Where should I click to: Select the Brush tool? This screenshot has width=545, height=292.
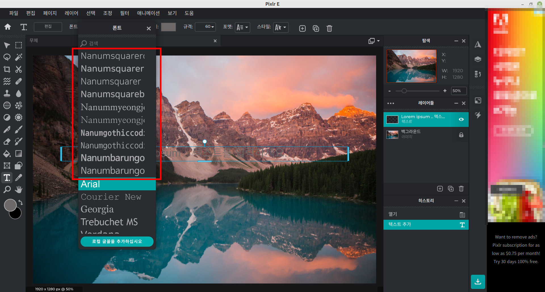tap(19, 130)
